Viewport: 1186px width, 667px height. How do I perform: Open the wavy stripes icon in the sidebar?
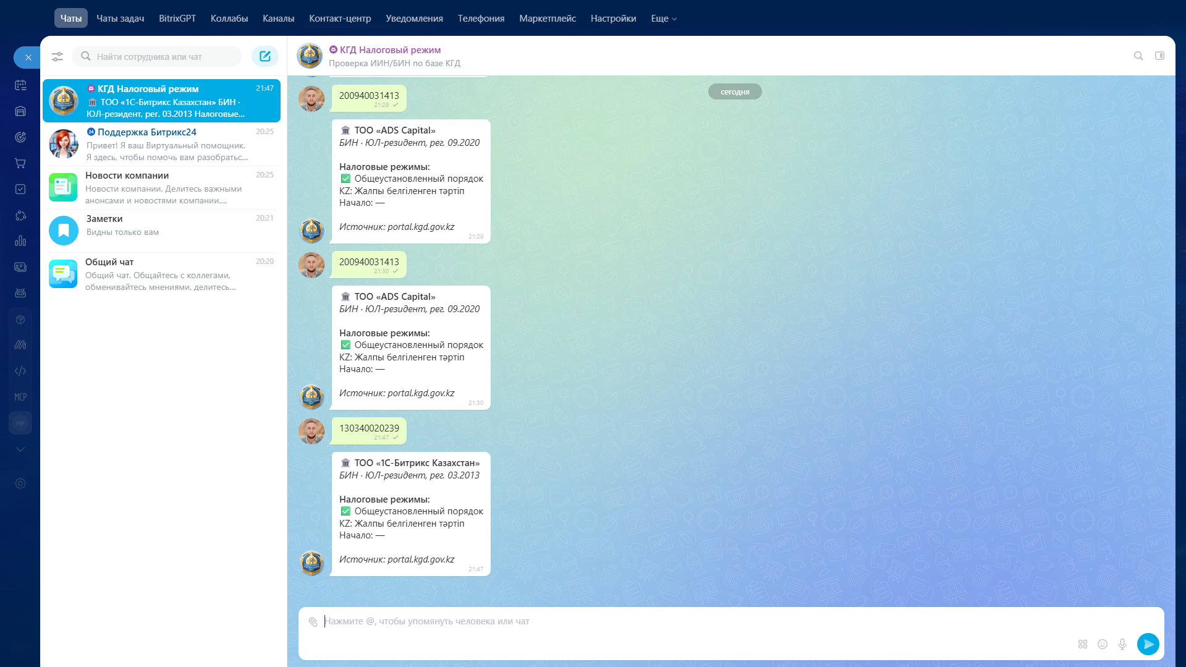(20, 345)
